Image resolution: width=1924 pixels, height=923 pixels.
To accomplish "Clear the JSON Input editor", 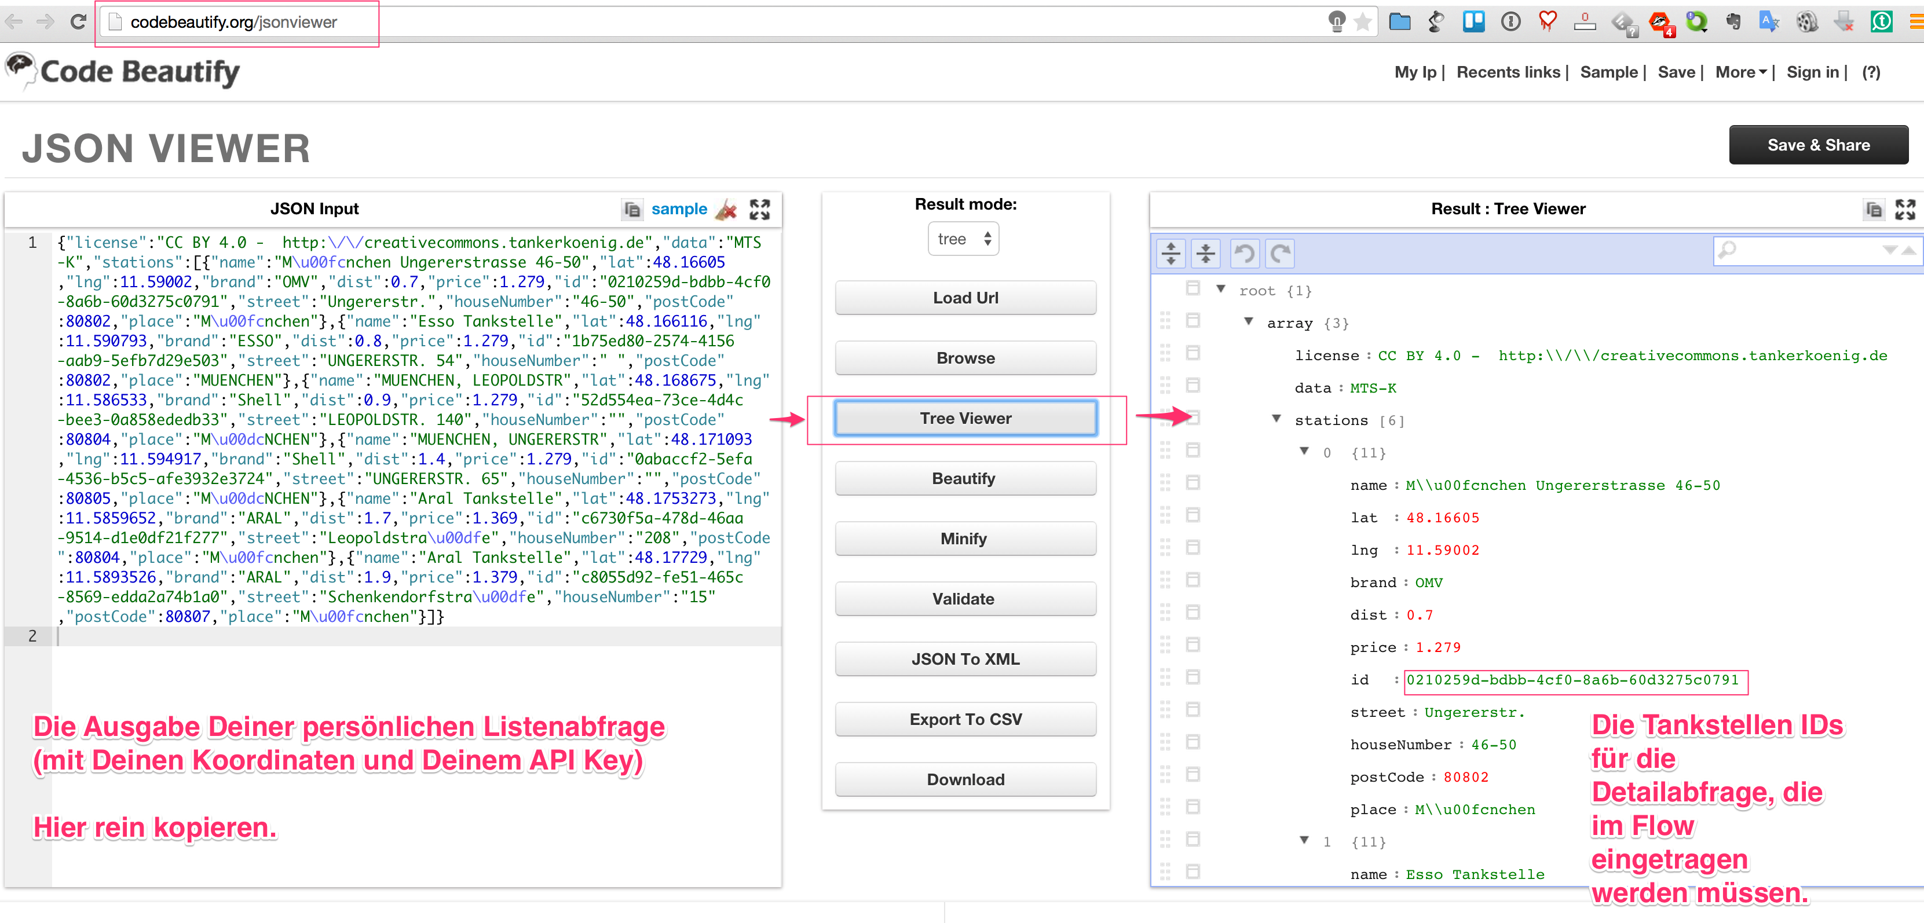I will (726, 209).
